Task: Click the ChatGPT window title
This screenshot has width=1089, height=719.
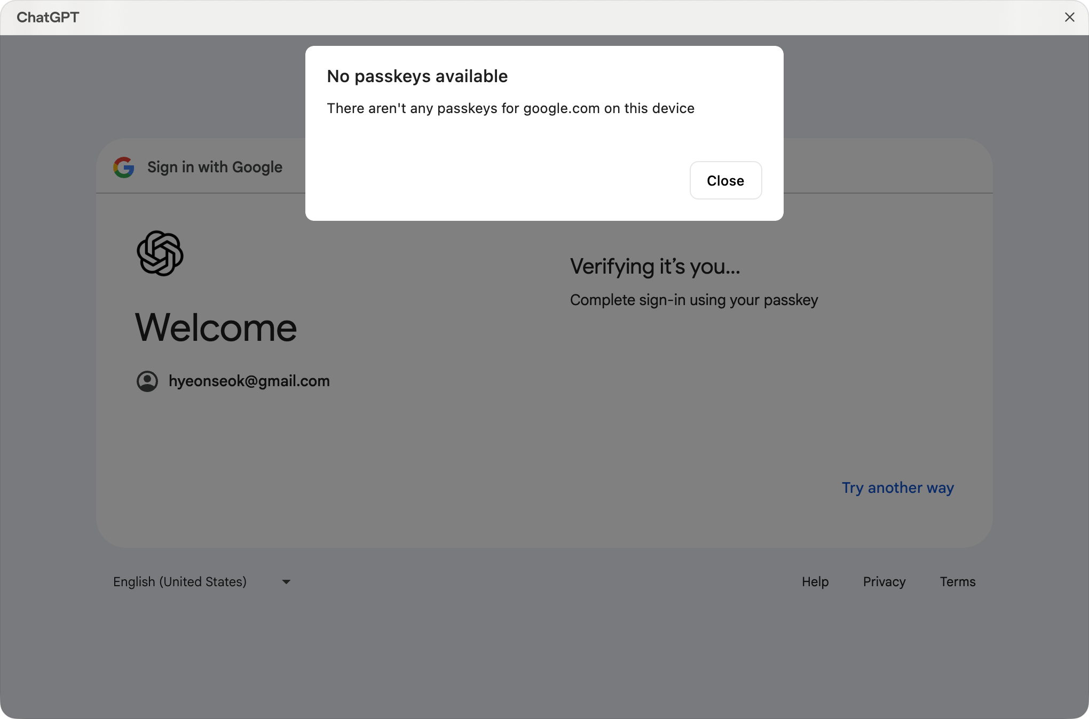Action: pos(48,17)
